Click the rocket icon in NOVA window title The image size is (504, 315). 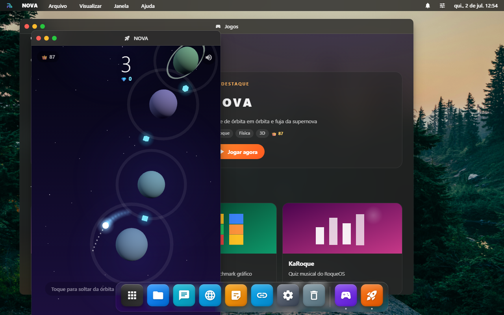(127, 38)
